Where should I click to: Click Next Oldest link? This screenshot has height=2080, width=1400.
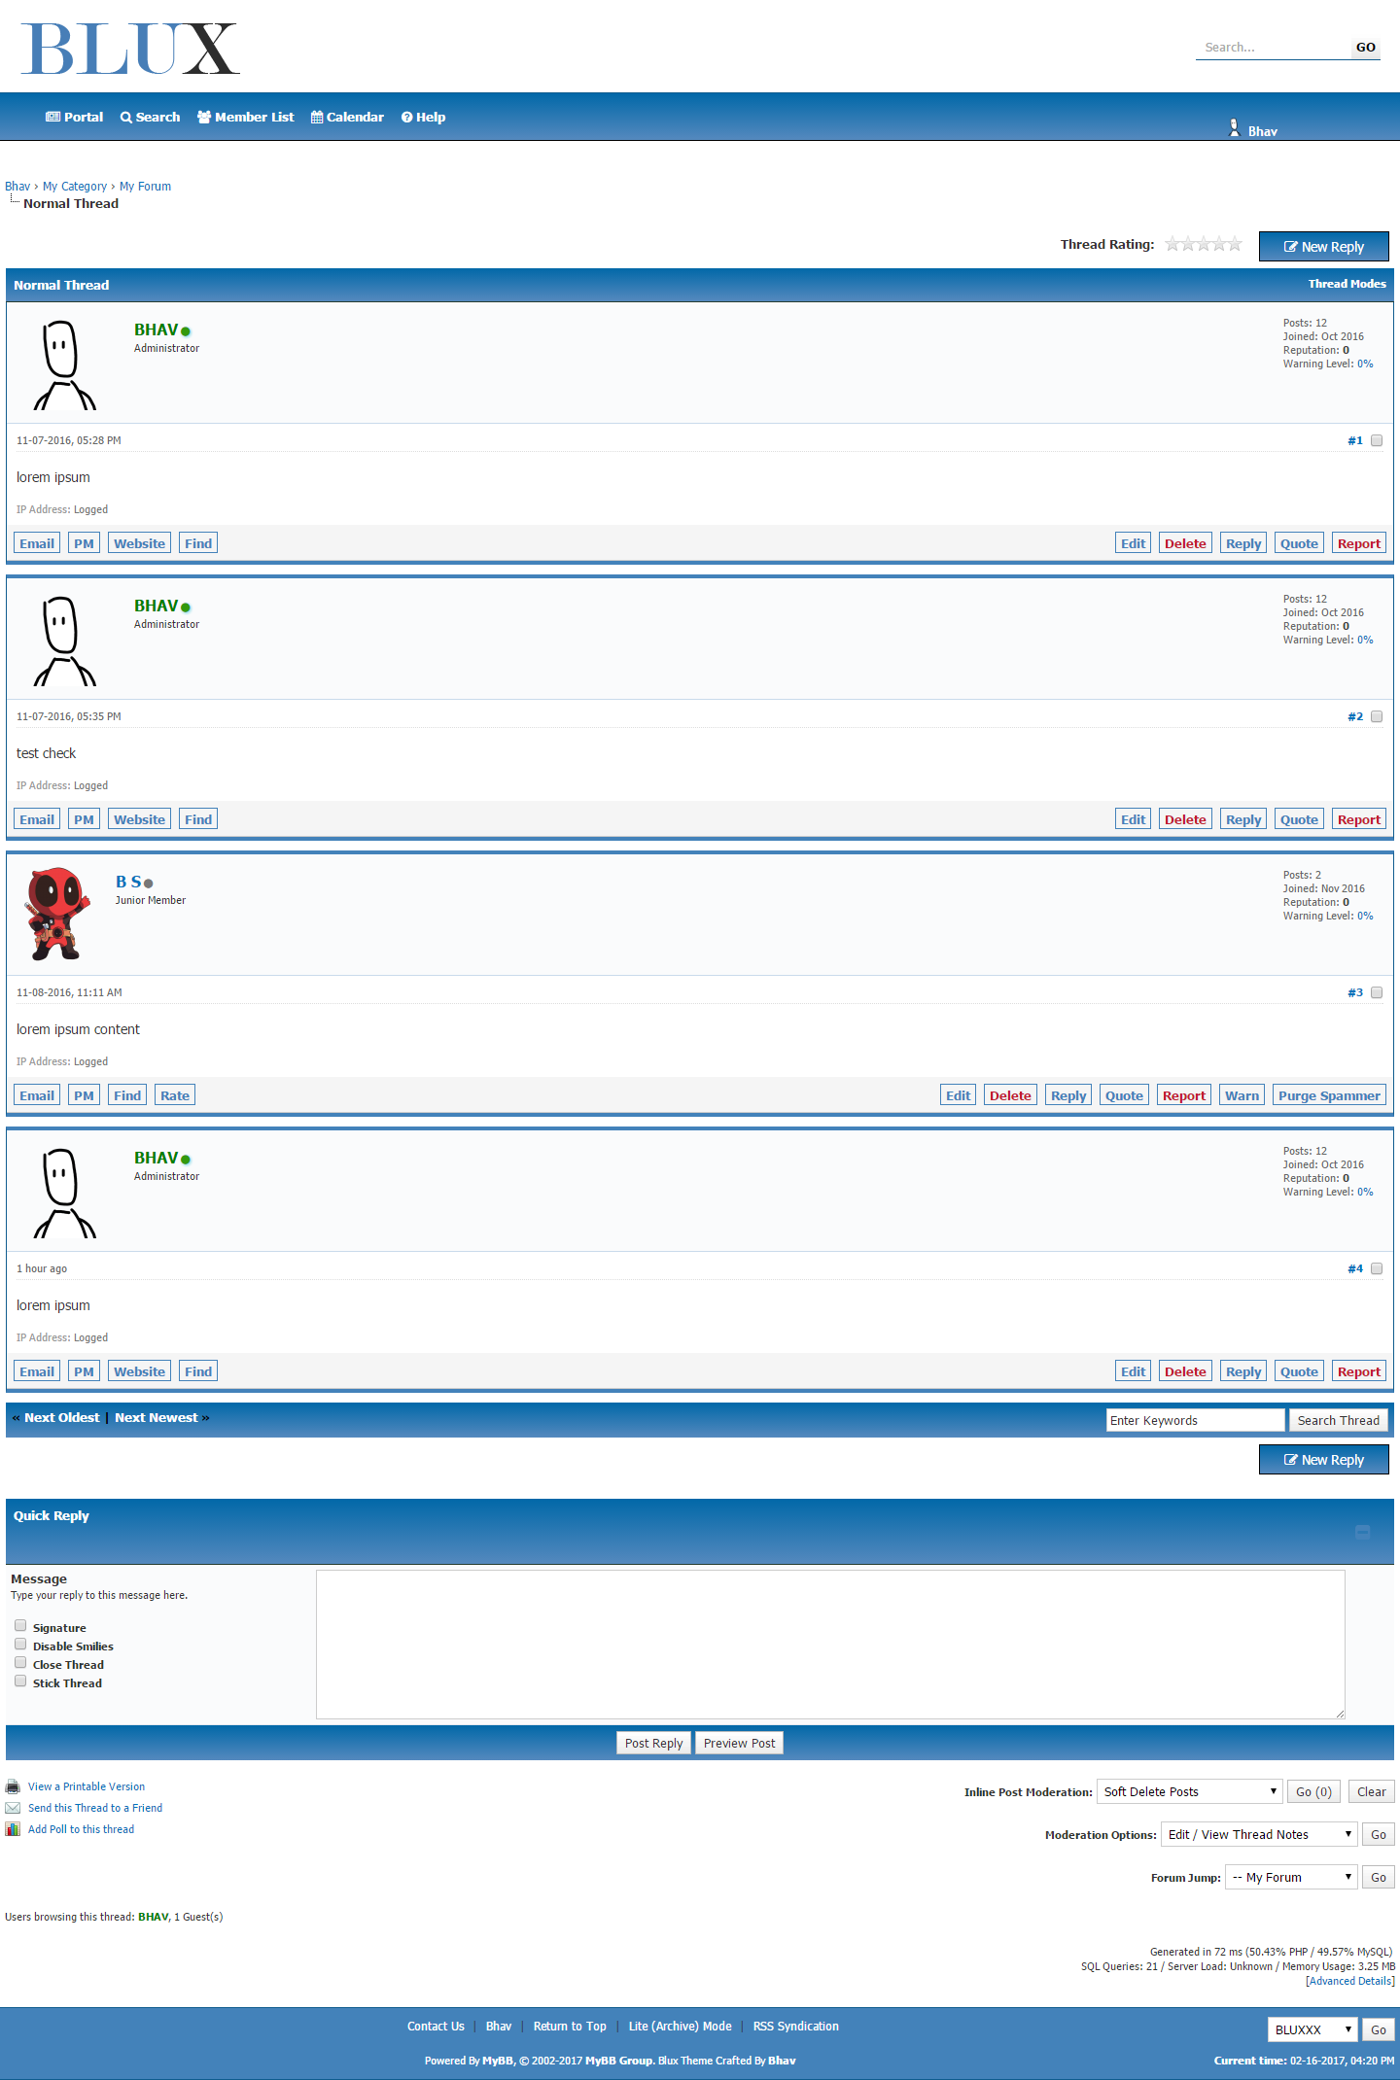click(62, 1417)
